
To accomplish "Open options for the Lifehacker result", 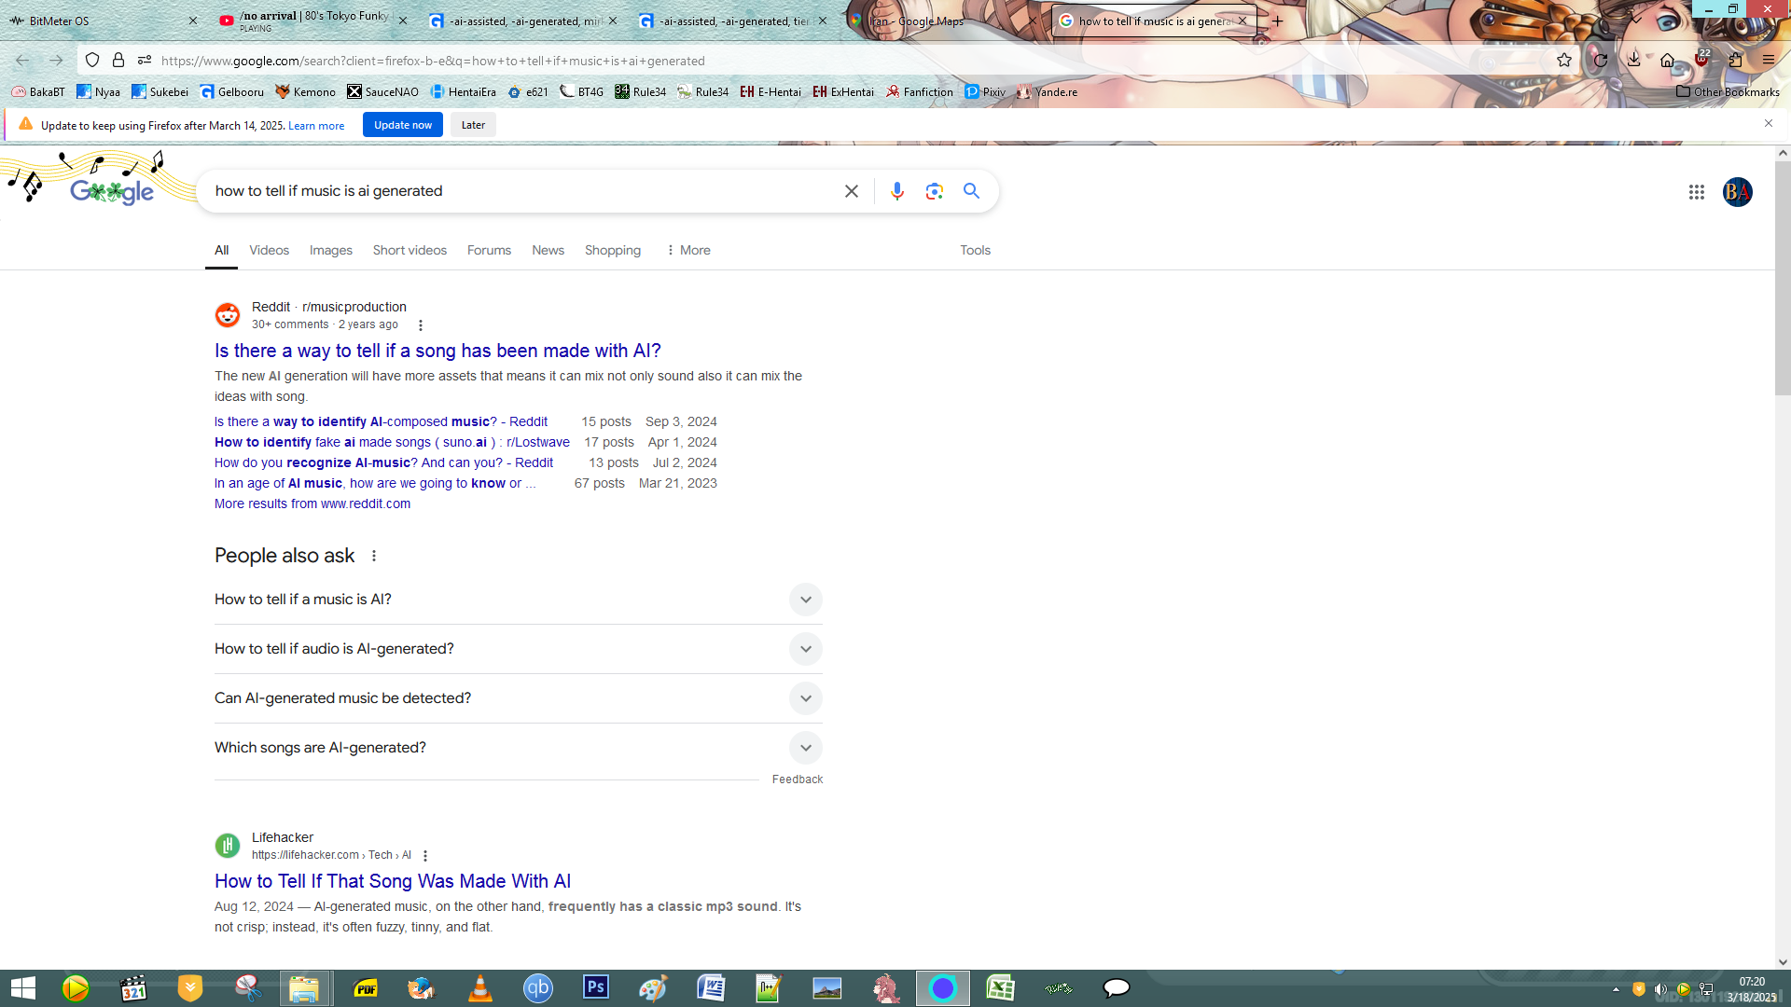I will (x=425, y=856).
